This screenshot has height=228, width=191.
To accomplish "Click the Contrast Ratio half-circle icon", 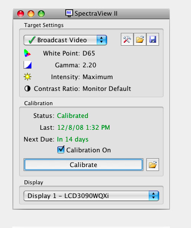I will [x=27, y=88].
